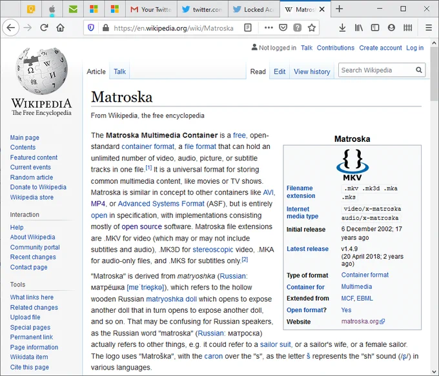Click the Wikipedia globe logo
The width and height of the screenshot is (439, 376).
tap(41, 71)
